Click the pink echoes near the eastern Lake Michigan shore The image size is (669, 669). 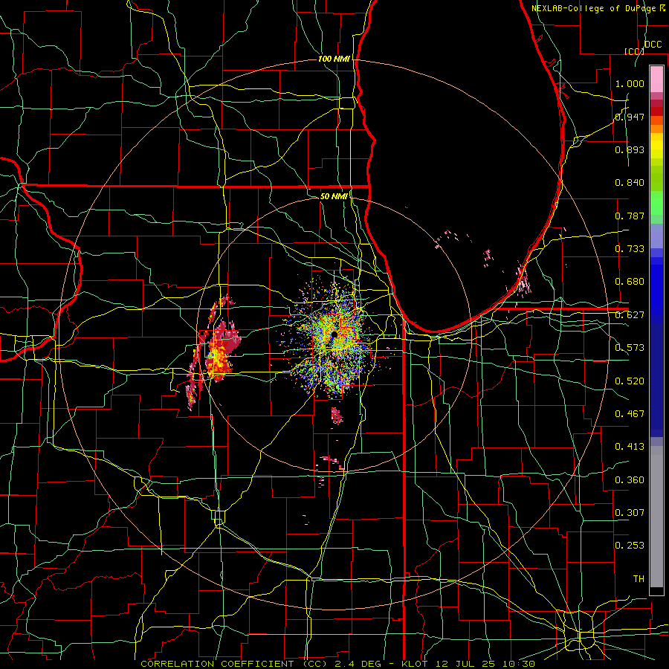(x=524, y=282)
